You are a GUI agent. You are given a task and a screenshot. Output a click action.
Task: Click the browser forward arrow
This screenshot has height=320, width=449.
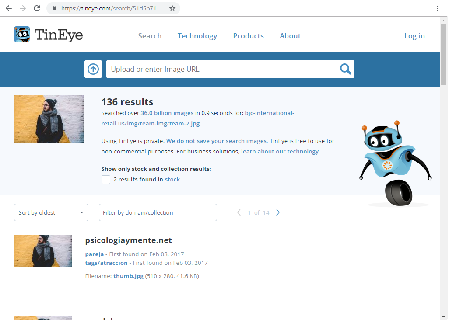23,8
